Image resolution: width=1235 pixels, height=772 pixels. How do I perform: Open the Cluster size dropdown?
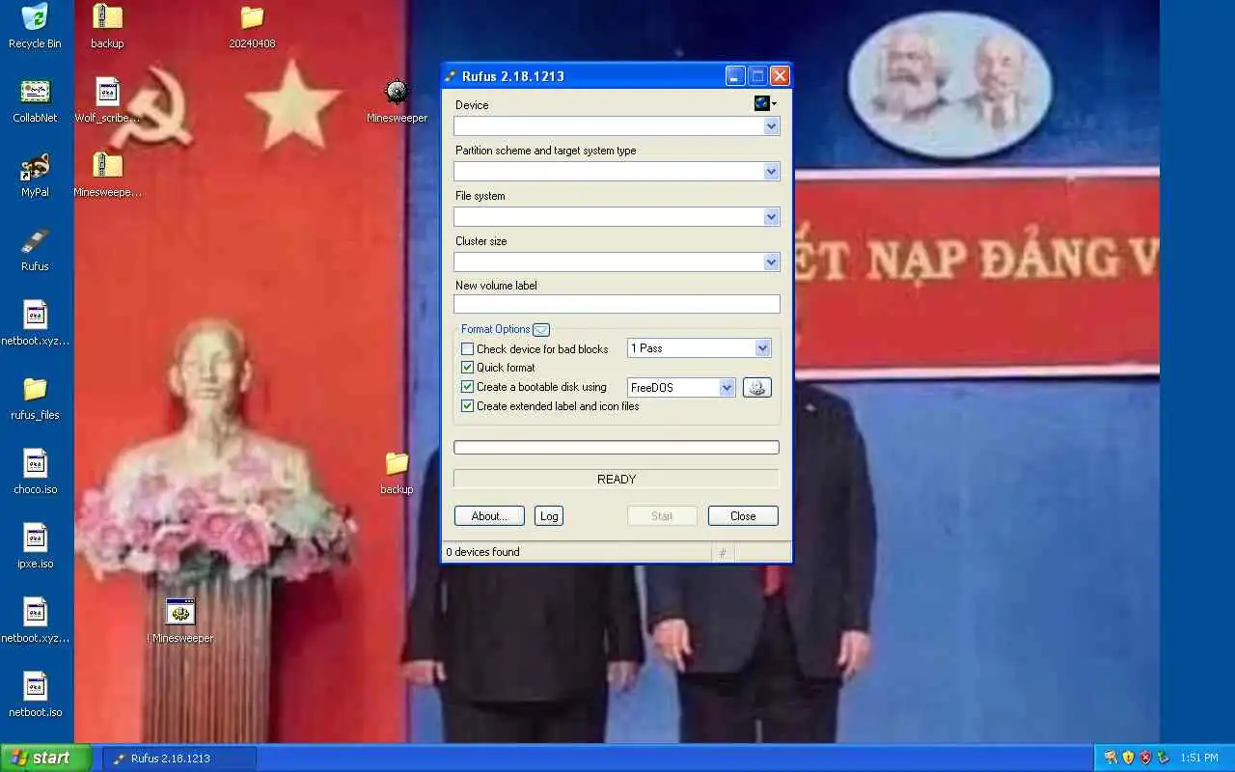[617, 262]
